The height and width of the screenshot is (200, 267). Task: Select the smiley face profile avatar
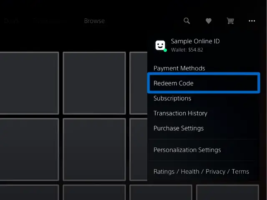click(x=160, y=45)
